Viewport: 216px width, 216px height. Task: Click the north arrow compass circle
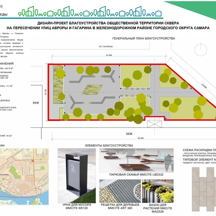coord(201,50)
